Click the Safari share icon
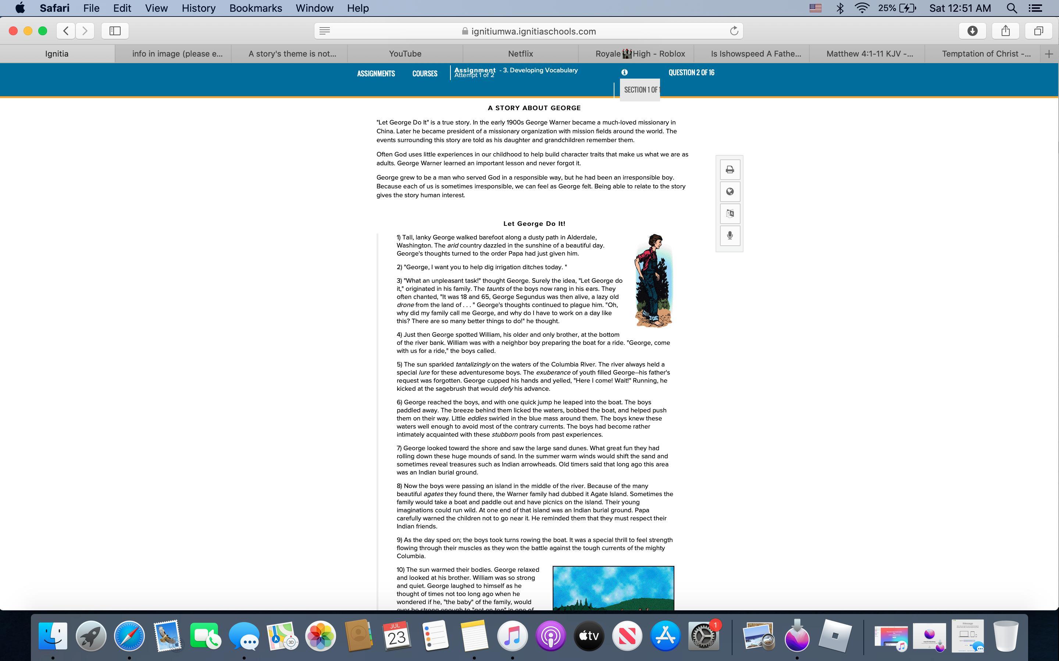1059x661 pixels. 1006,31
